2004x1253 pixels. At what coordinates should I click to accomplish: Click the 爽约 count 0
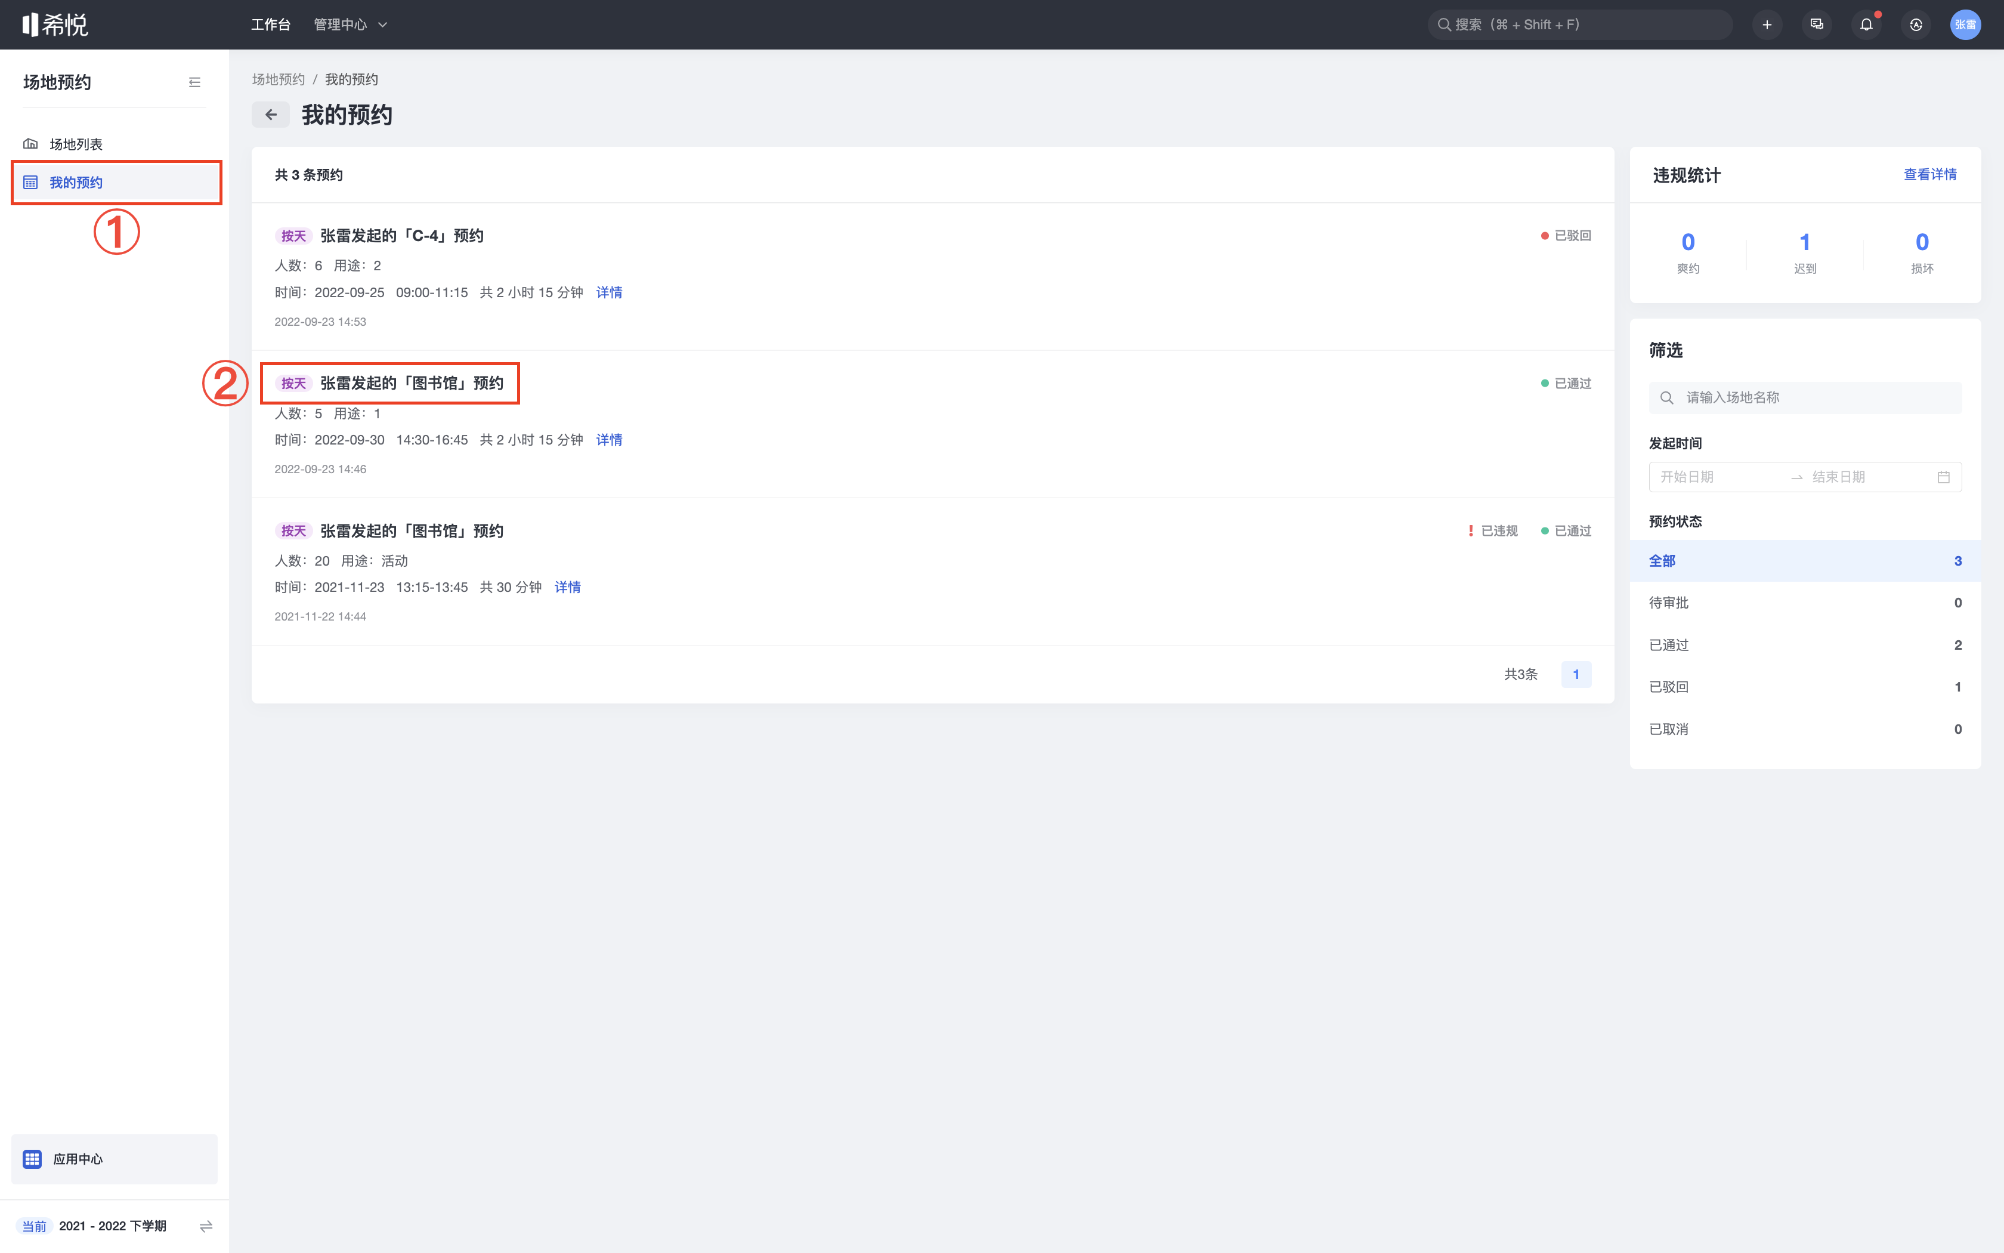(1688, 242)
